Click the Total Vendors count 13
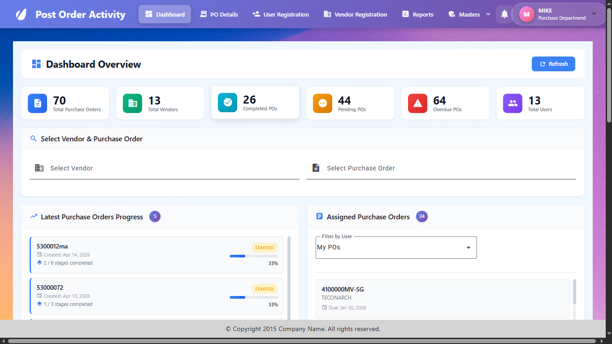This screenshot has height=344, width=612. click(x=154, y=100)
